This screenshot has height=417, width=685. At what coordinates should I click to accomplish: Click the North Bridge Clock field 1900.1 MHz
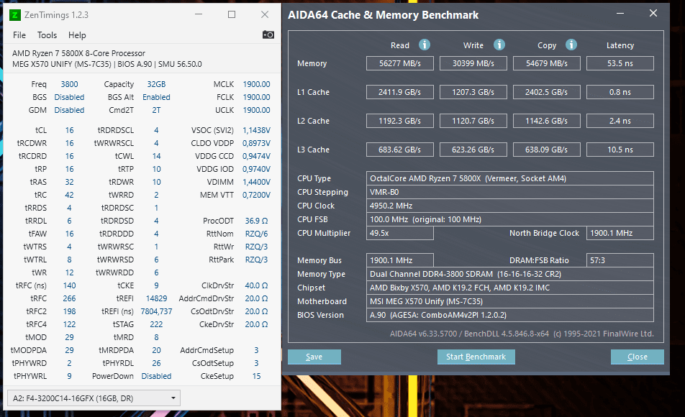point(620,233)
